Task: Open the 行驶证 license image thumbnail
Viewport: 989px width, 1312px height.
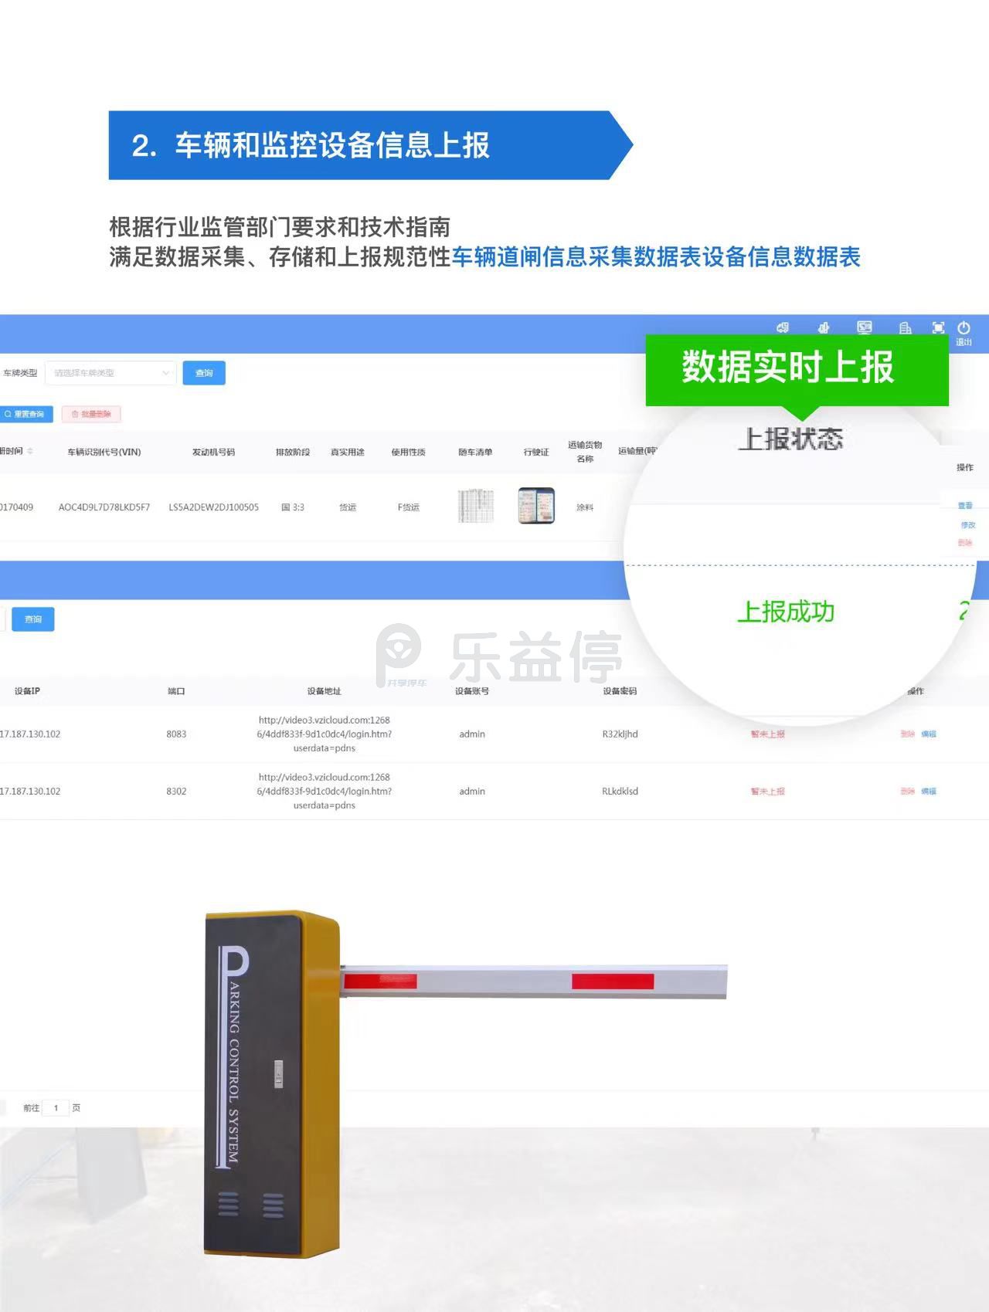Action: 536,506
